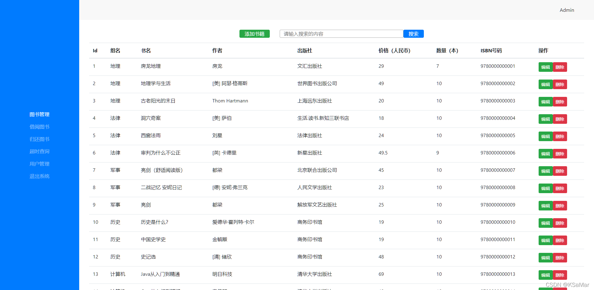
Task: Edit the 审判为什么不公正 row
Action: (545, 154)
